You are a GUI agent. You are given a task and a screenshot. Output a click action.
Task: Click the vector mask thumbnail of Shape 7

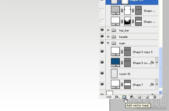[x=127, y=84]
